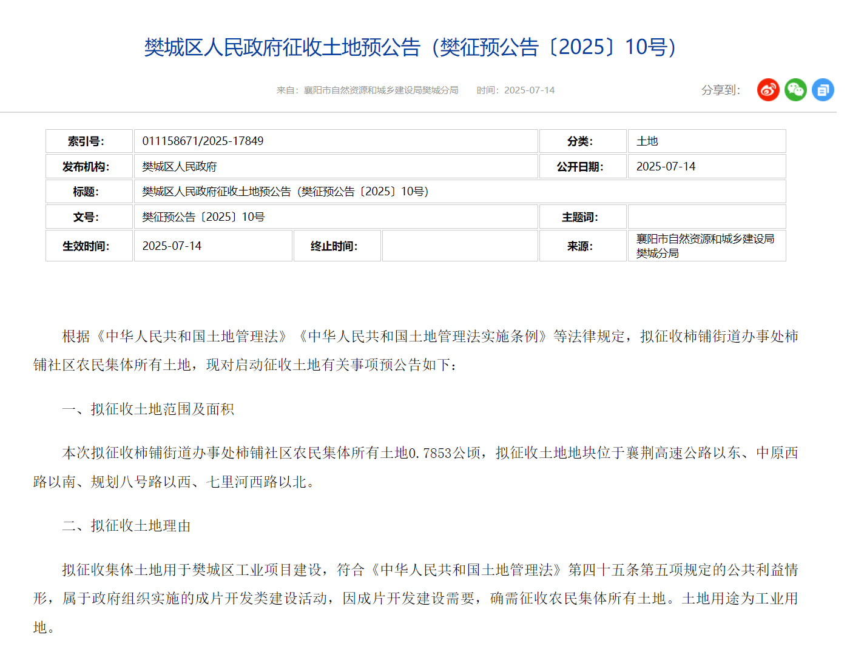Click the paragraph starting 根据《中华人民共和国土地管理法》
This screenshot has height=646, width=847.
416,351
